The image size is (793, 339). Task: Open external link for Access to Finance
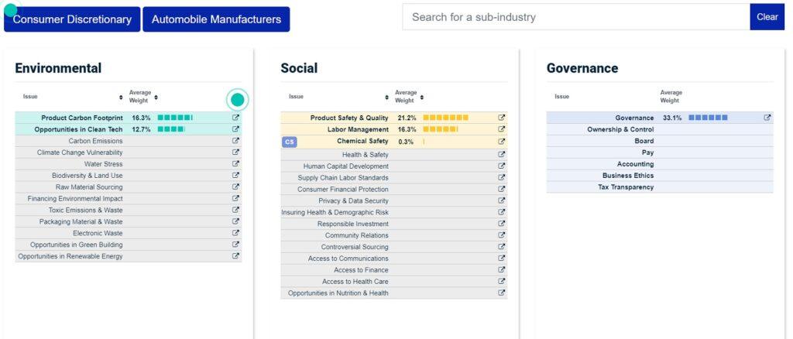pos(501,269)
